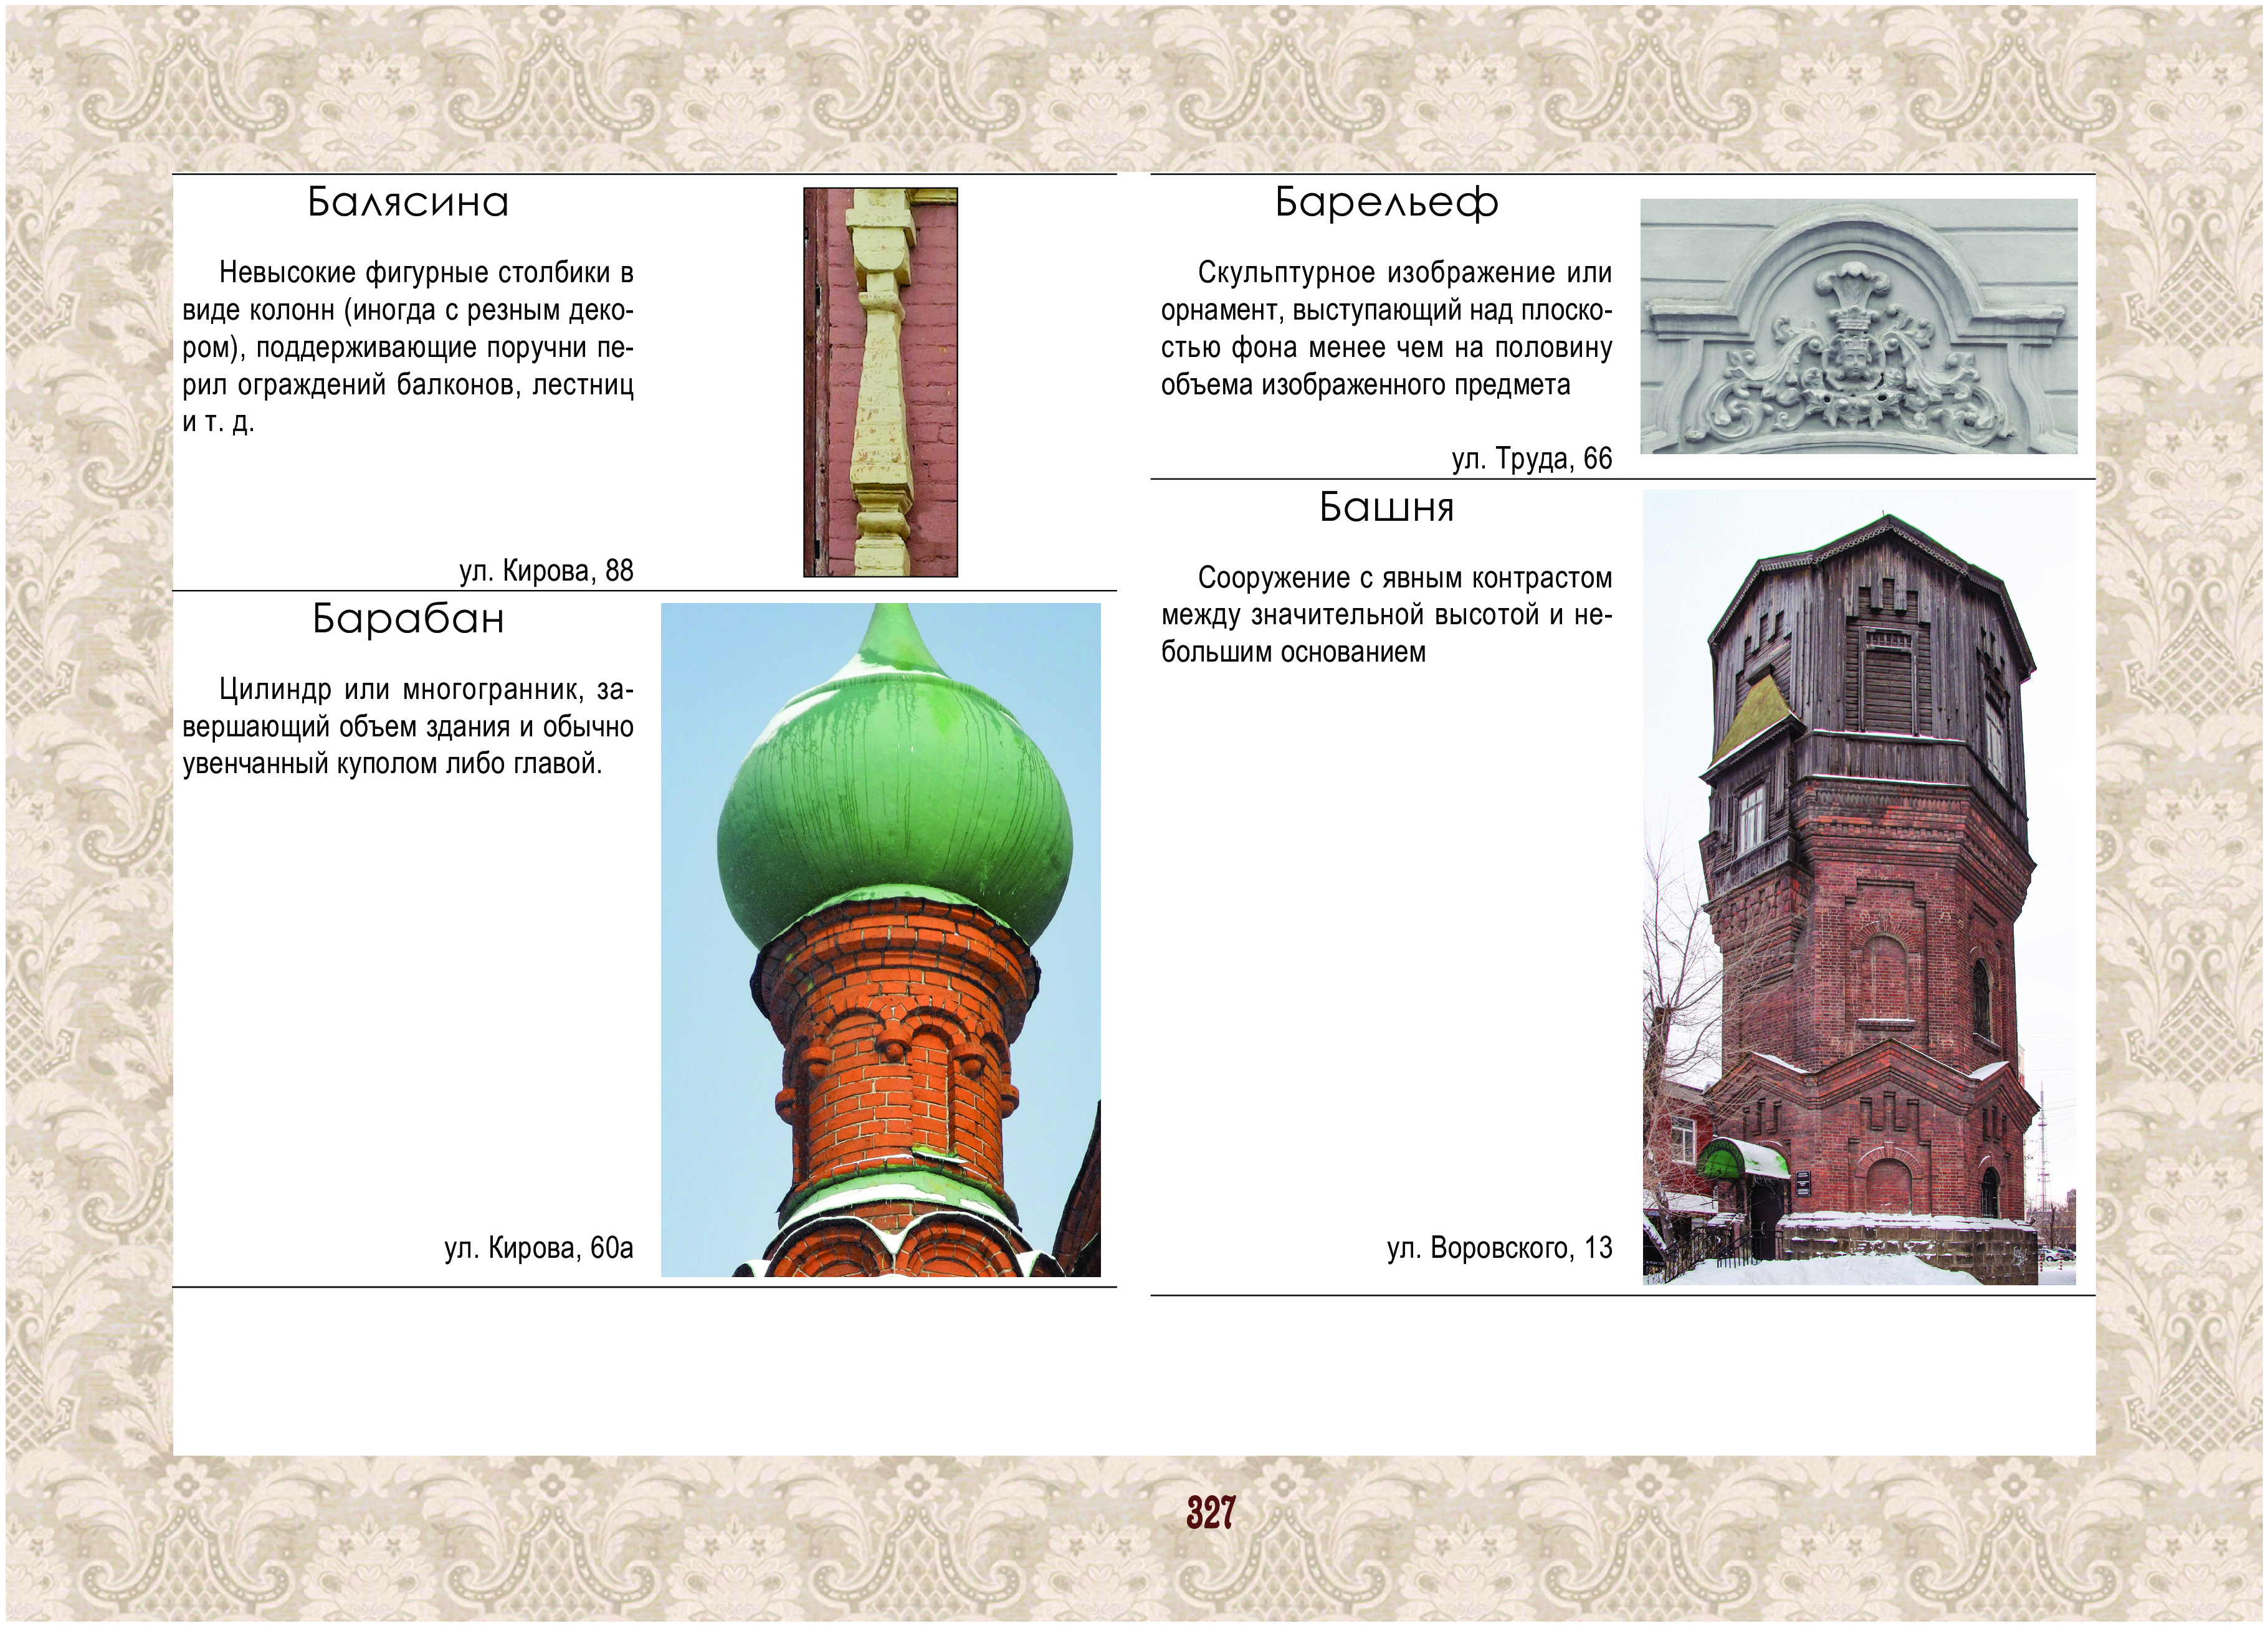Click the Барабан heading
The width and height of the screenshot is (2268, 1626).
point(408,620)
